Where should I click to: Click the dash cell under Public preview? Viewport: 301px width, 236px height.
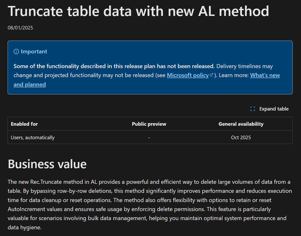[x=149, y=137]
